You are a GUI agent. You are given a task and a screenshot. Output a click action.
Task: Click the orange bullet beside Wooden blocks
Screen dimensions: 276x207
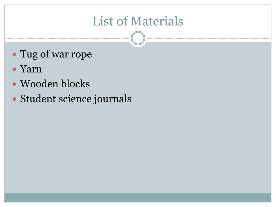(x=15, y=84)
